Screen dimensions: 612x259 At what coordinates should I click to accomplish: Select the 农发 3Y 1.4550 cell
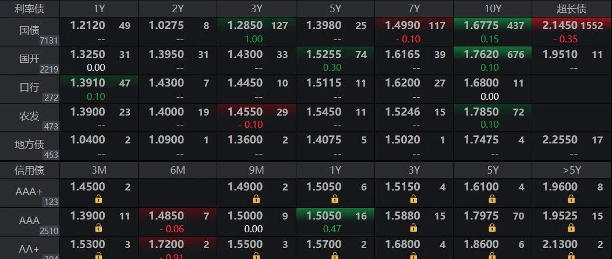(x=256, y=118)
